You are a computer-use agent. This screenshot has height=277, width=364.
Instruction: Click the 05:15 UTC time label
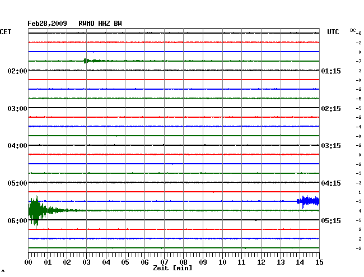tap(331, 220)
